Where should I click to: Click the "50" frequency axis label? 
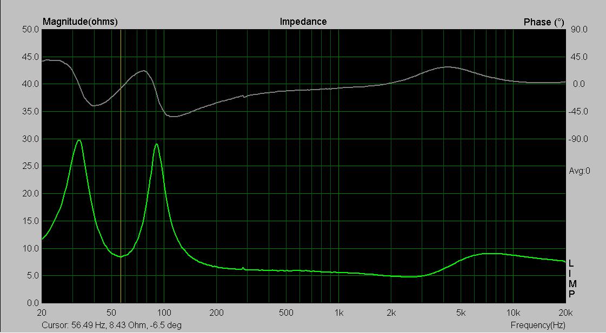(x=111, y=313)
